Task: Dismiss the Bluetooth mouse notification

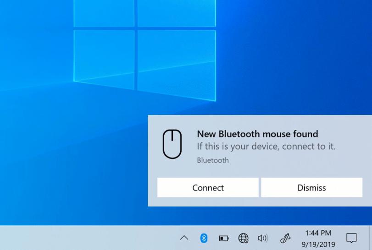Action: [x=312, y=188]
